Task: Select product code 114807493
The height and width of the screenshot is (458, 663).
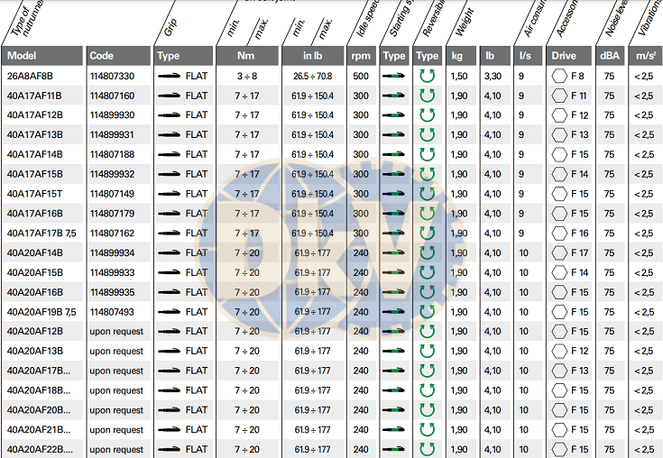Action: [112, 312]
